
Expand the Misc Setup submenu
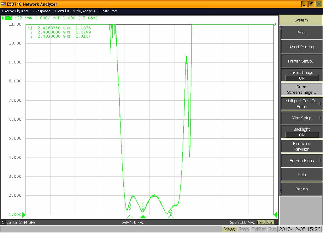tap(302, 118)
